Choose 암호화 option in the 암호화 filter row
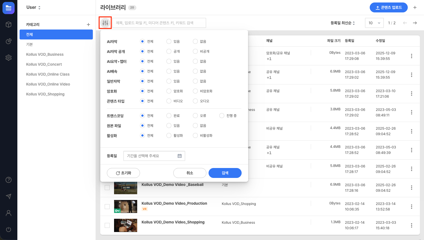Viewport: 424px width, 240px height. 168,91
